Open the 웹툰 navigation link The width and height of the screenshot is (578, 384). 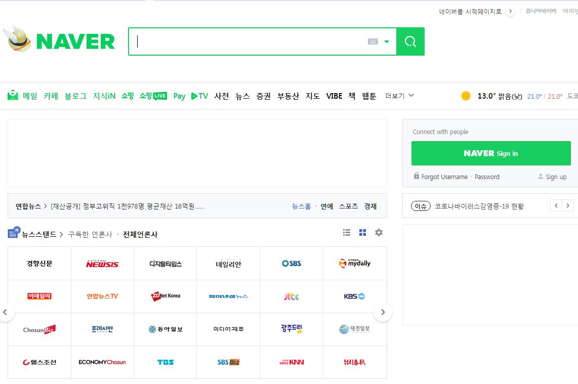click(369, 96)
